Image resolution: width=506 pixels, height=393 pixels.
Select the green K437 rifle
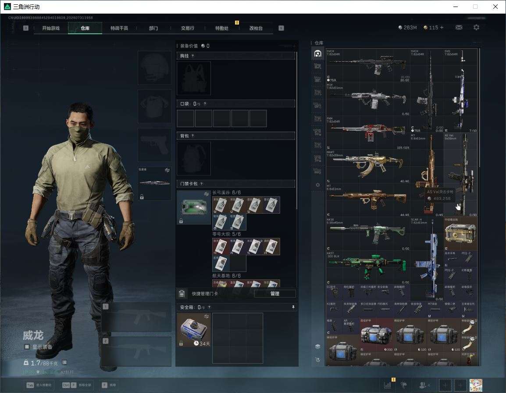pyautogui.click(x=368, y=268)
